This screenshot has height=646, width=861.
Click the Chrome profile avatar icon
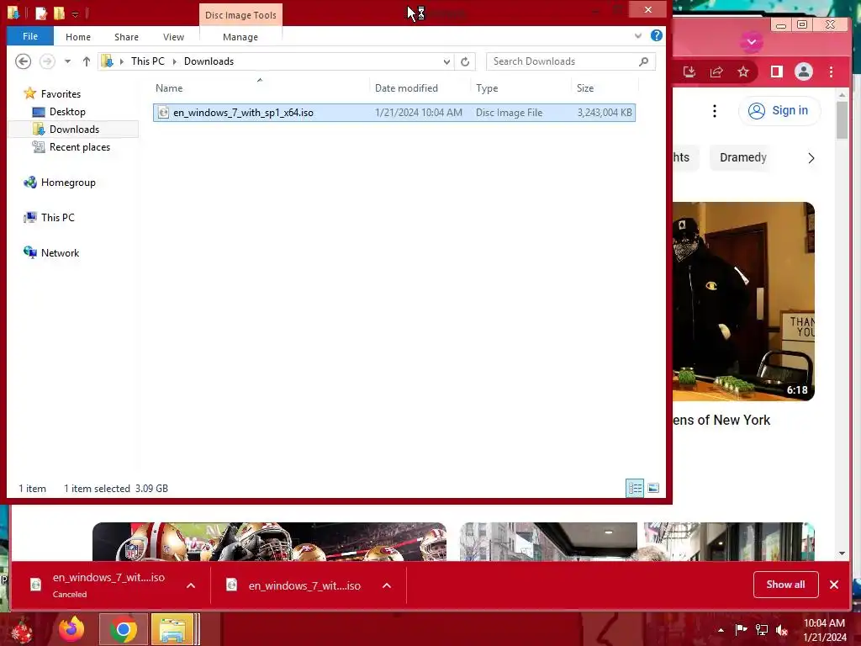[804, 72]
